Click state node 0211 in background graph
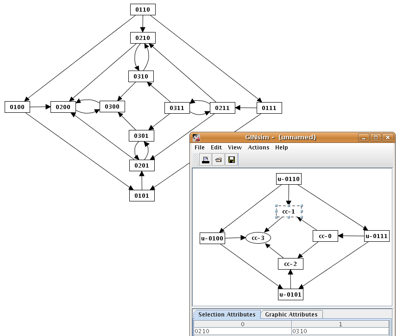Viewport: 397px width, 336px height. click(222, 108)
